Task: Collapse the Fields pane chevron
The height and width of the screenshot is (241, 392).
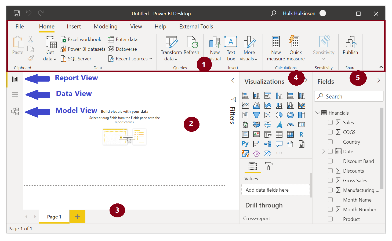Action: [x=379, y=80]
